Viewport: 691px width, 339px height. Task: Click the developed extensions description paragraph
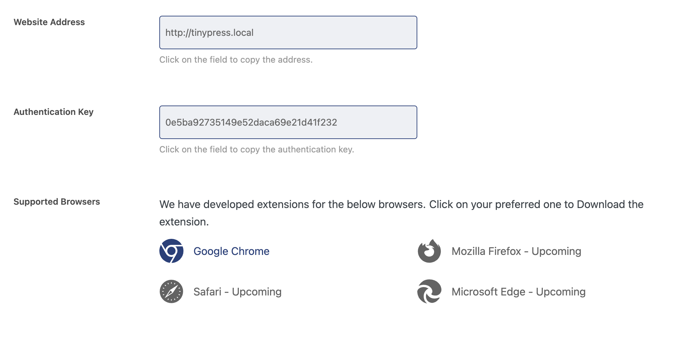(401, 213)
